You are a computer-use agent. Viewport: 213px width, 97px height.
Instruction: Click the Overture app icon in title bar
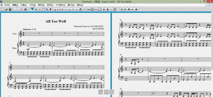tap(1, 2)
